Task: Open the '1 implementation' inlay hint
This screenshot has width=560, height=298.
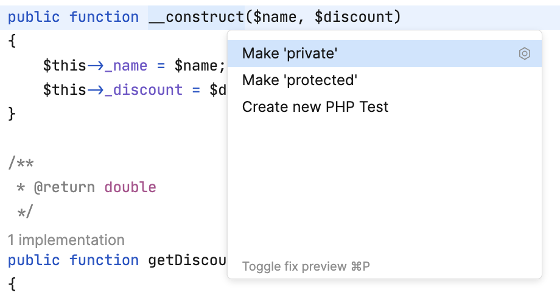Action: (x=66, y=240)
